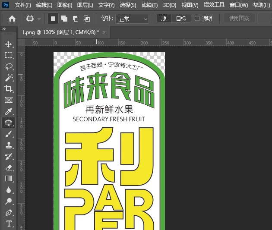Expand the toolbar with double-arrow
Viewport: 272px width, 230px height.
pyautogui.click(x=4, y=29)
